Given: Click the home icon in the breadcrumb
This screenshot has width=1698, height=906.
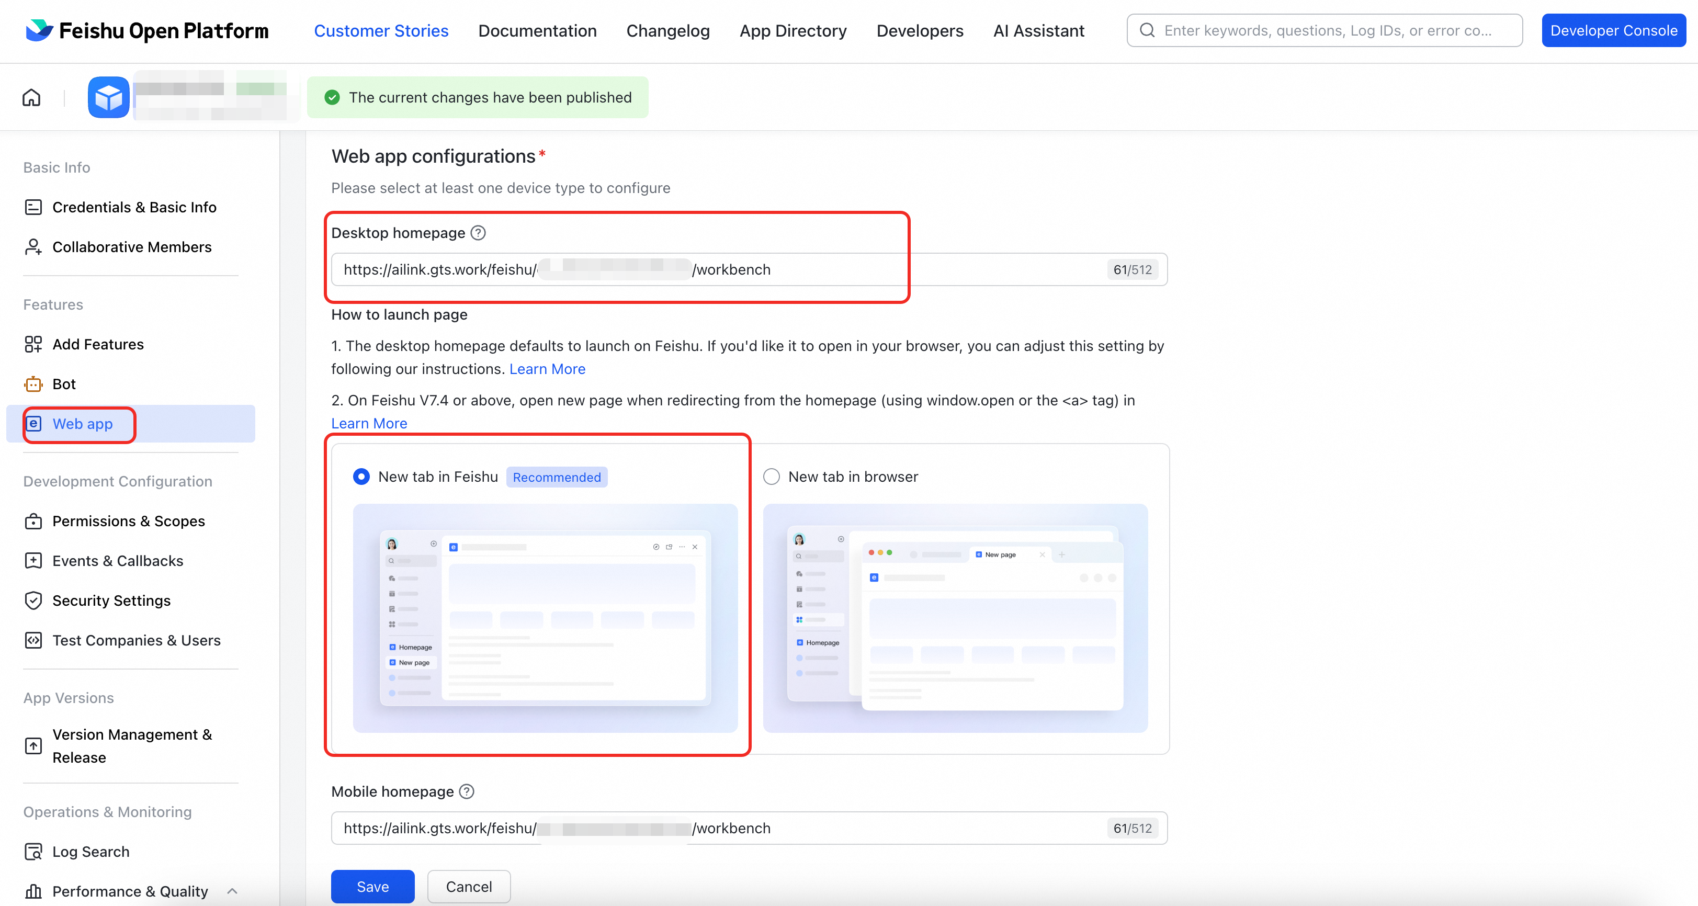Looking at the screenshot, I should coord(31,97).
